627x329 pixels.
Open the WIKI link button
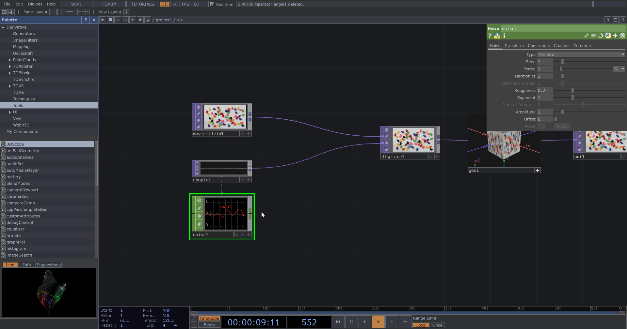point(76,4)
